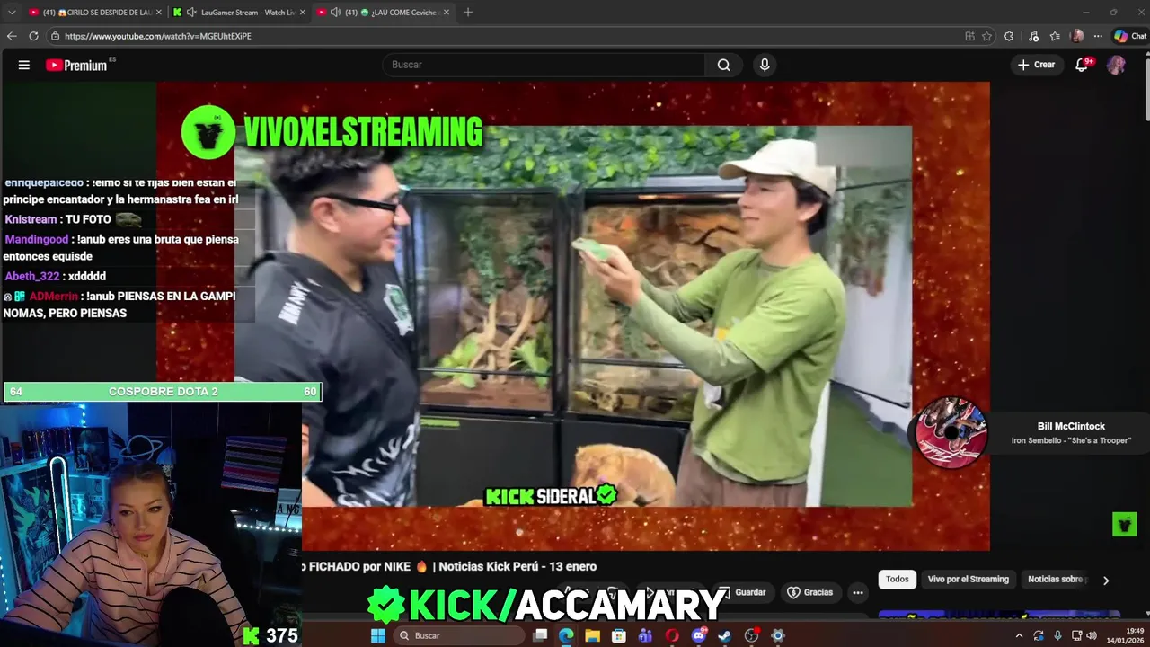Open File Explorer from the taskbar
The height and width of the screenshot is (647, 1150).
coord(593,635)
